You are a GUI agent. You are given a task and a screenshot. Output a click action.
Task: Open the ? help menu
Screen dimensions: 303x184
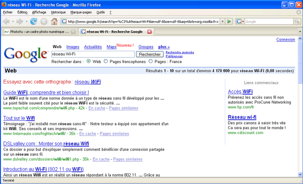[x=110, y=12]
